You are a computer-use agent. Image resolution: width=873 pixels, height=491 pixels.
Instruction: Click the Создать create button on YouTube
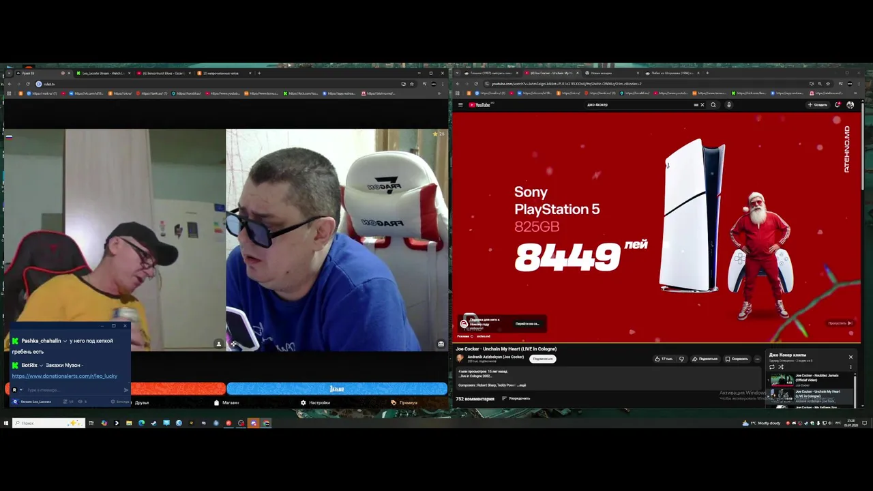coord(818,105)
